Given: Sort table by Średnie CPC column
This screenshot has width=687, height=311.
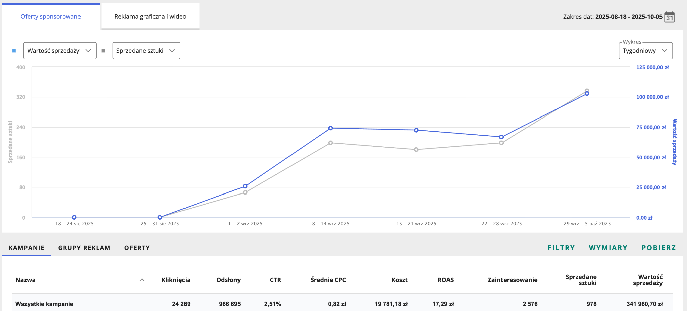Looking at the screenshot, I should coord(328,280).
